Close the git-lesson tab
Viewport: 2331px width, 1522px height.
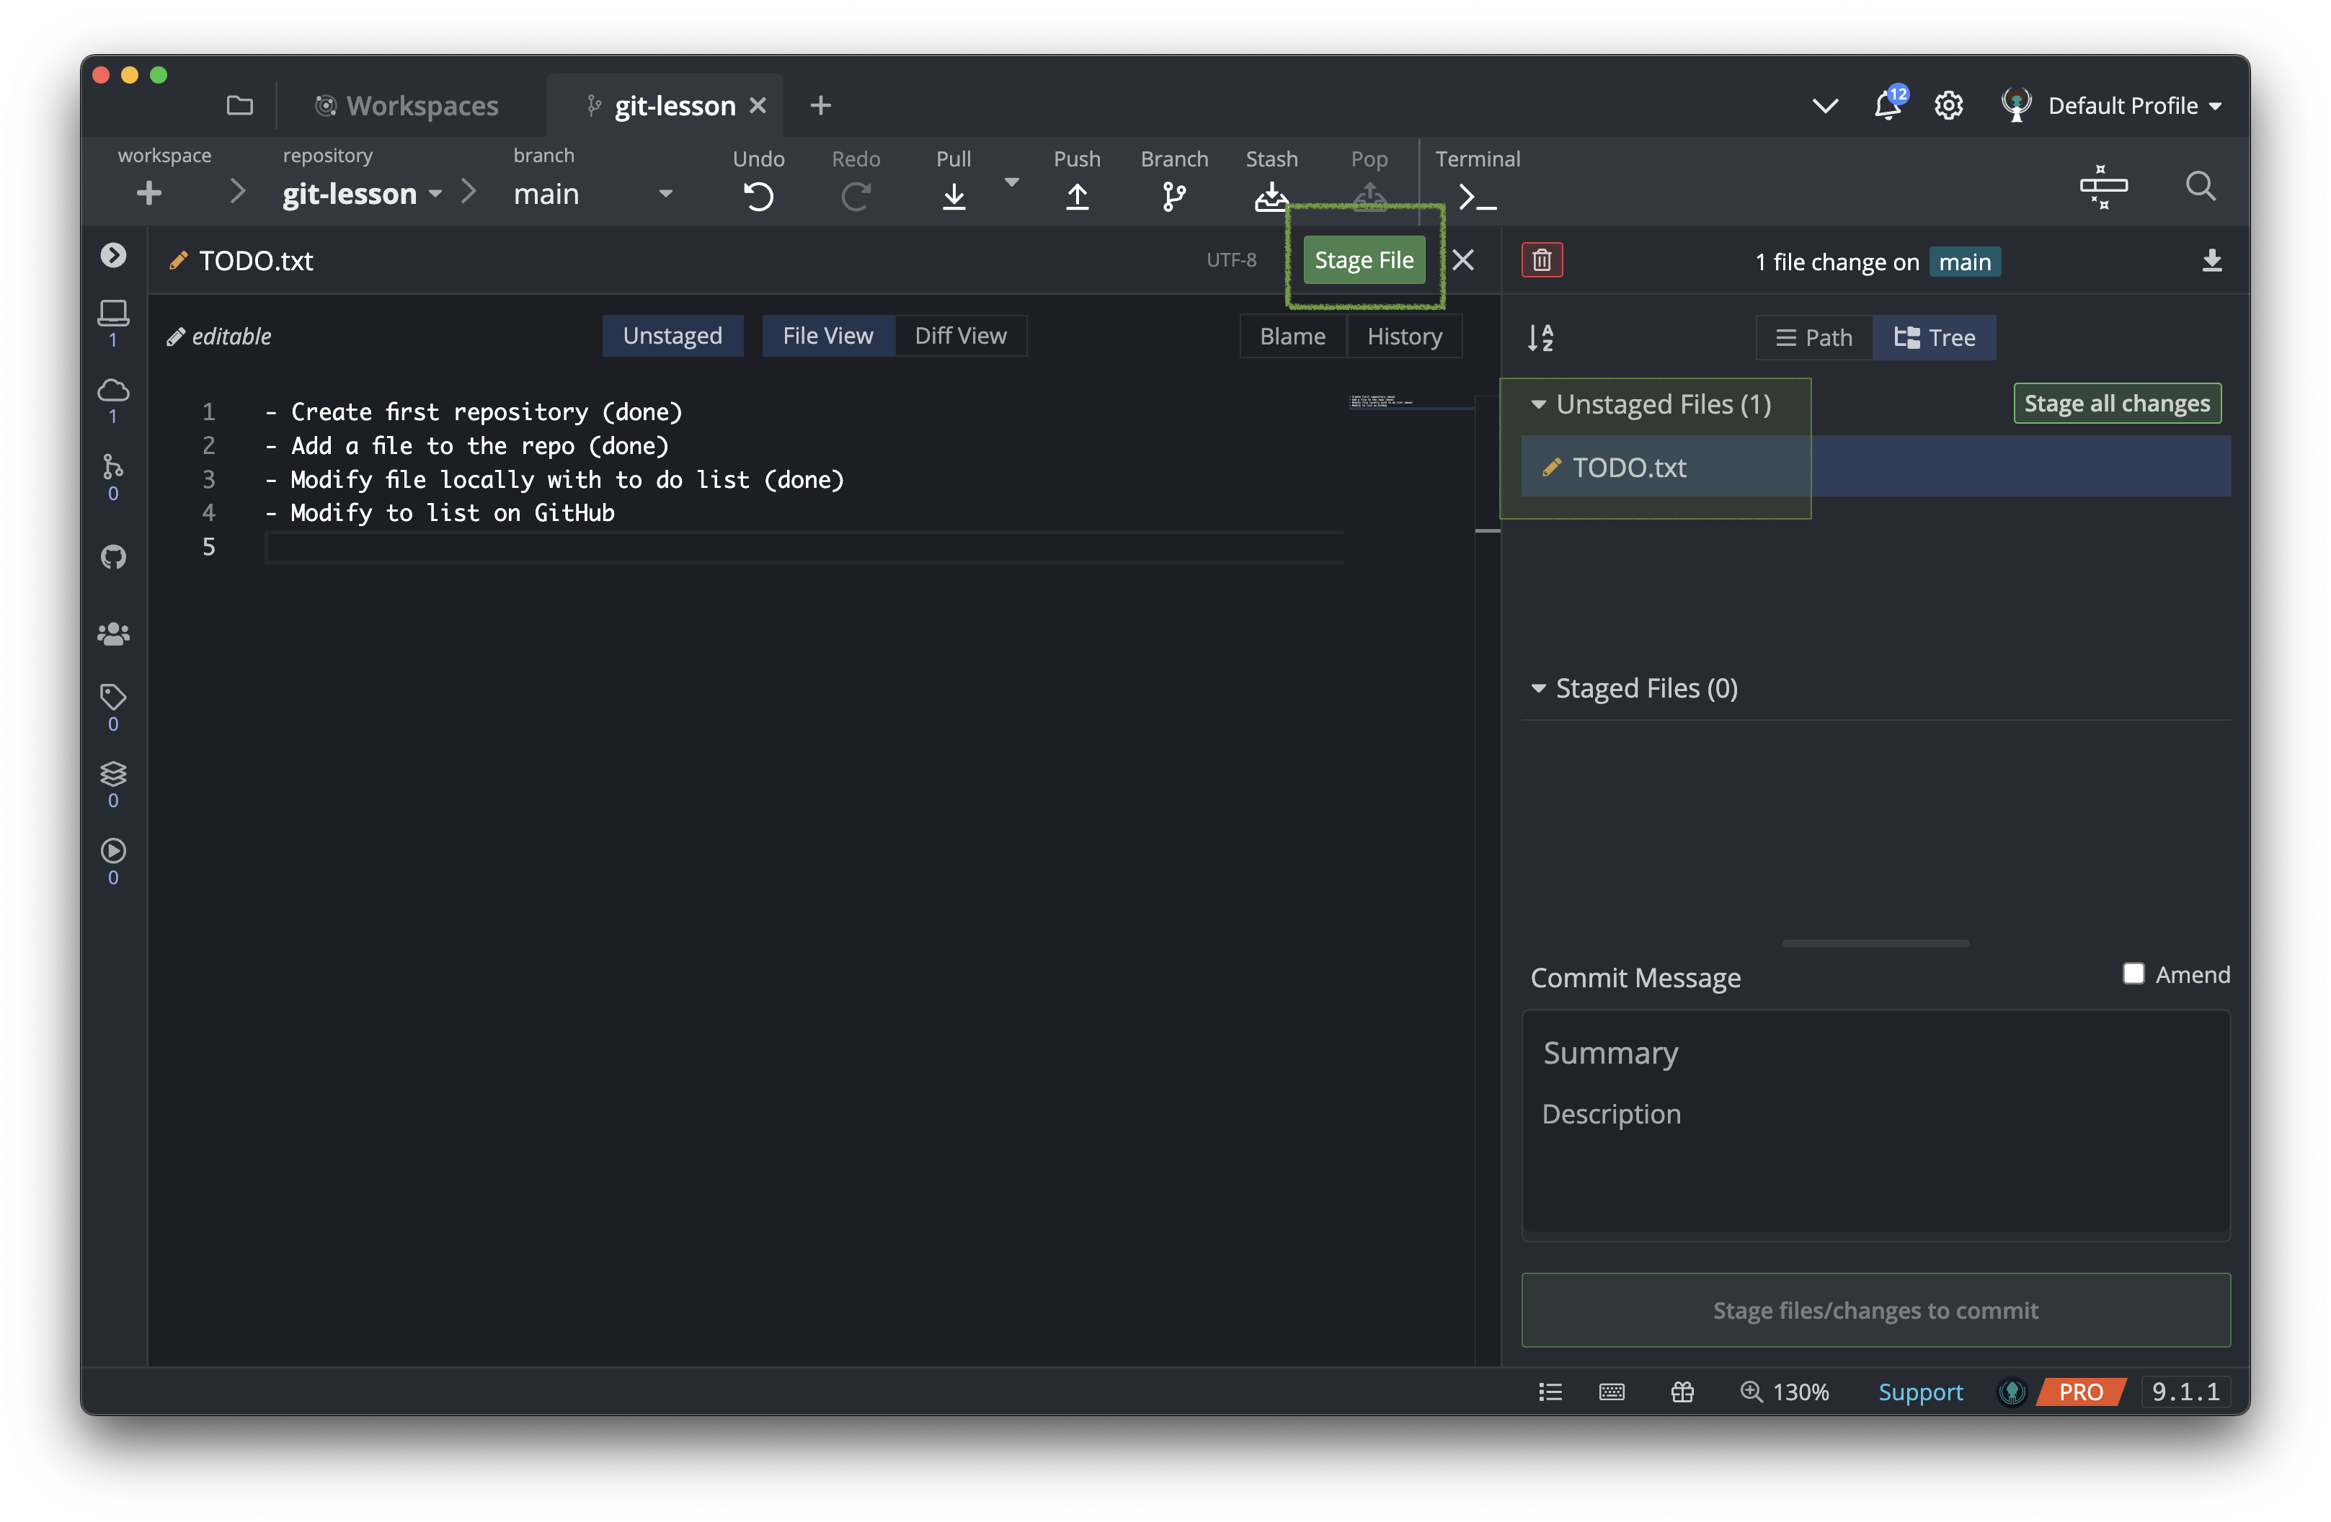(757, 104)
